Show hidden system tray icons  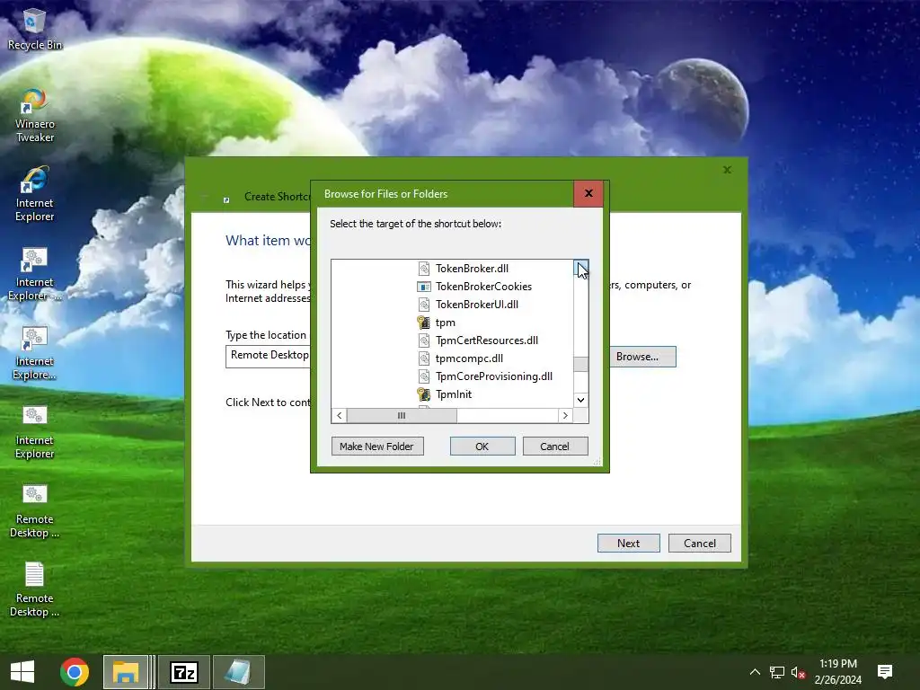(755, 672)
